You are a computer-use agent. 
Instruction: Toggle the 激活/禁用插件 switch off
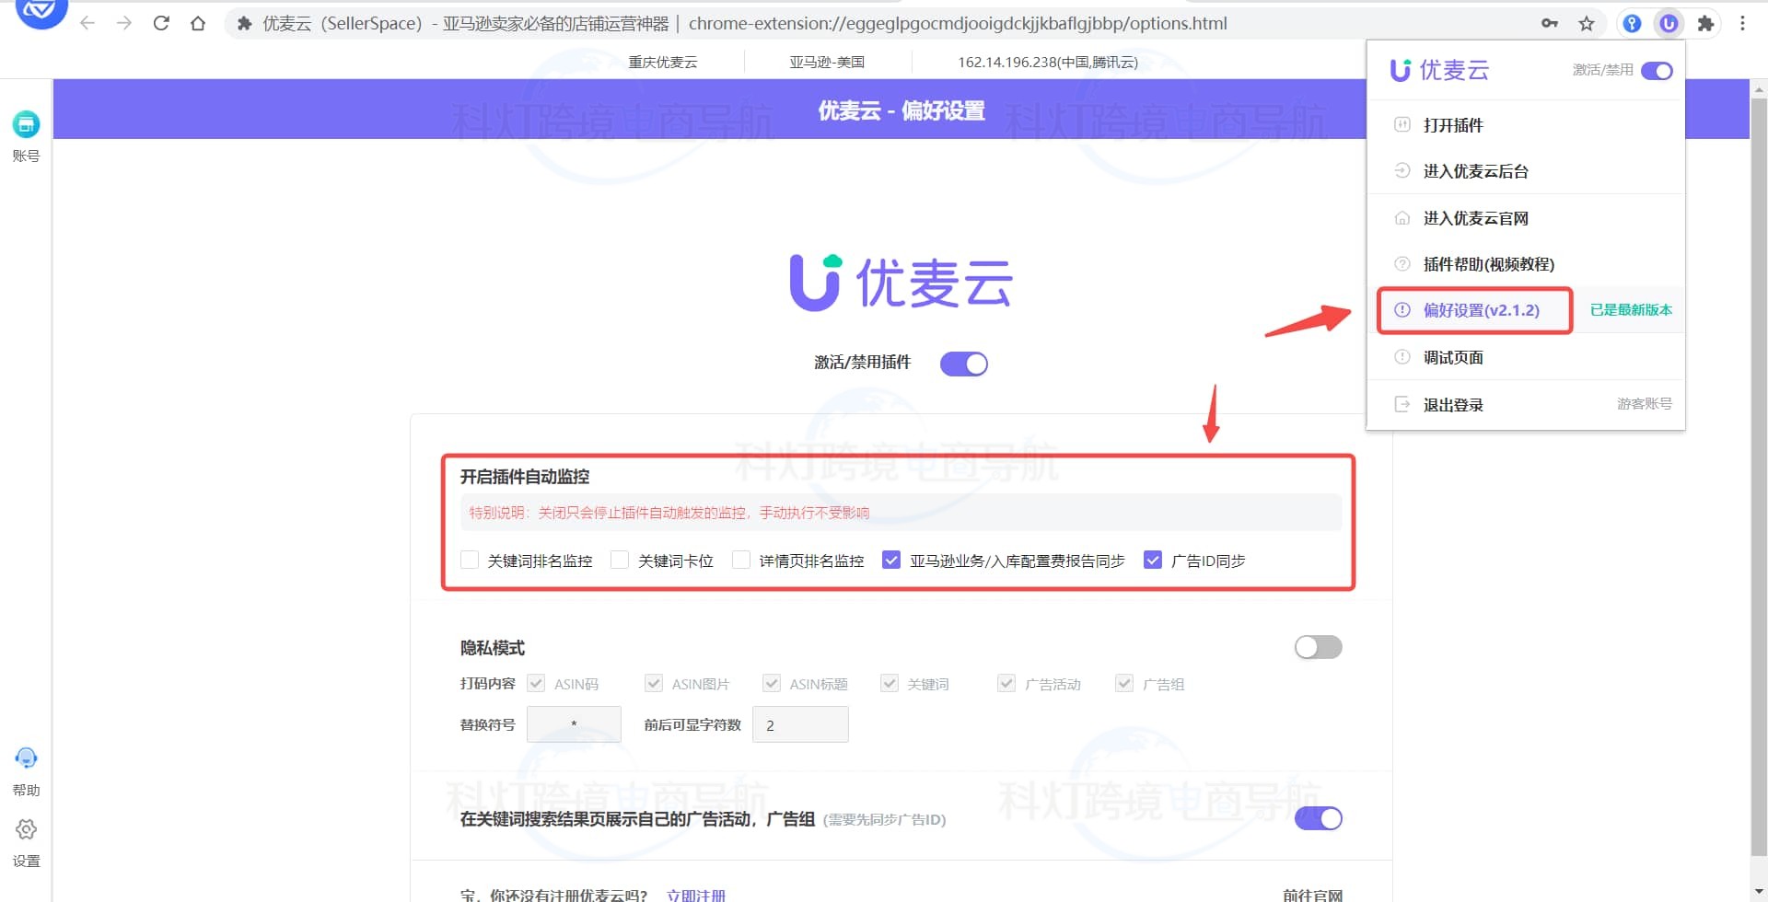coord(963,363)
